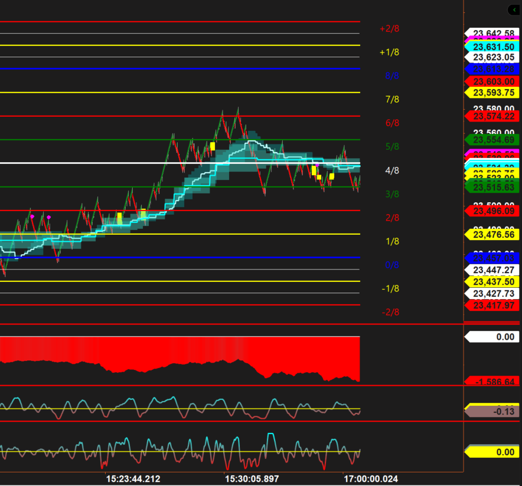Select the +1/8 Murrey level label

[x=389, y=52]
